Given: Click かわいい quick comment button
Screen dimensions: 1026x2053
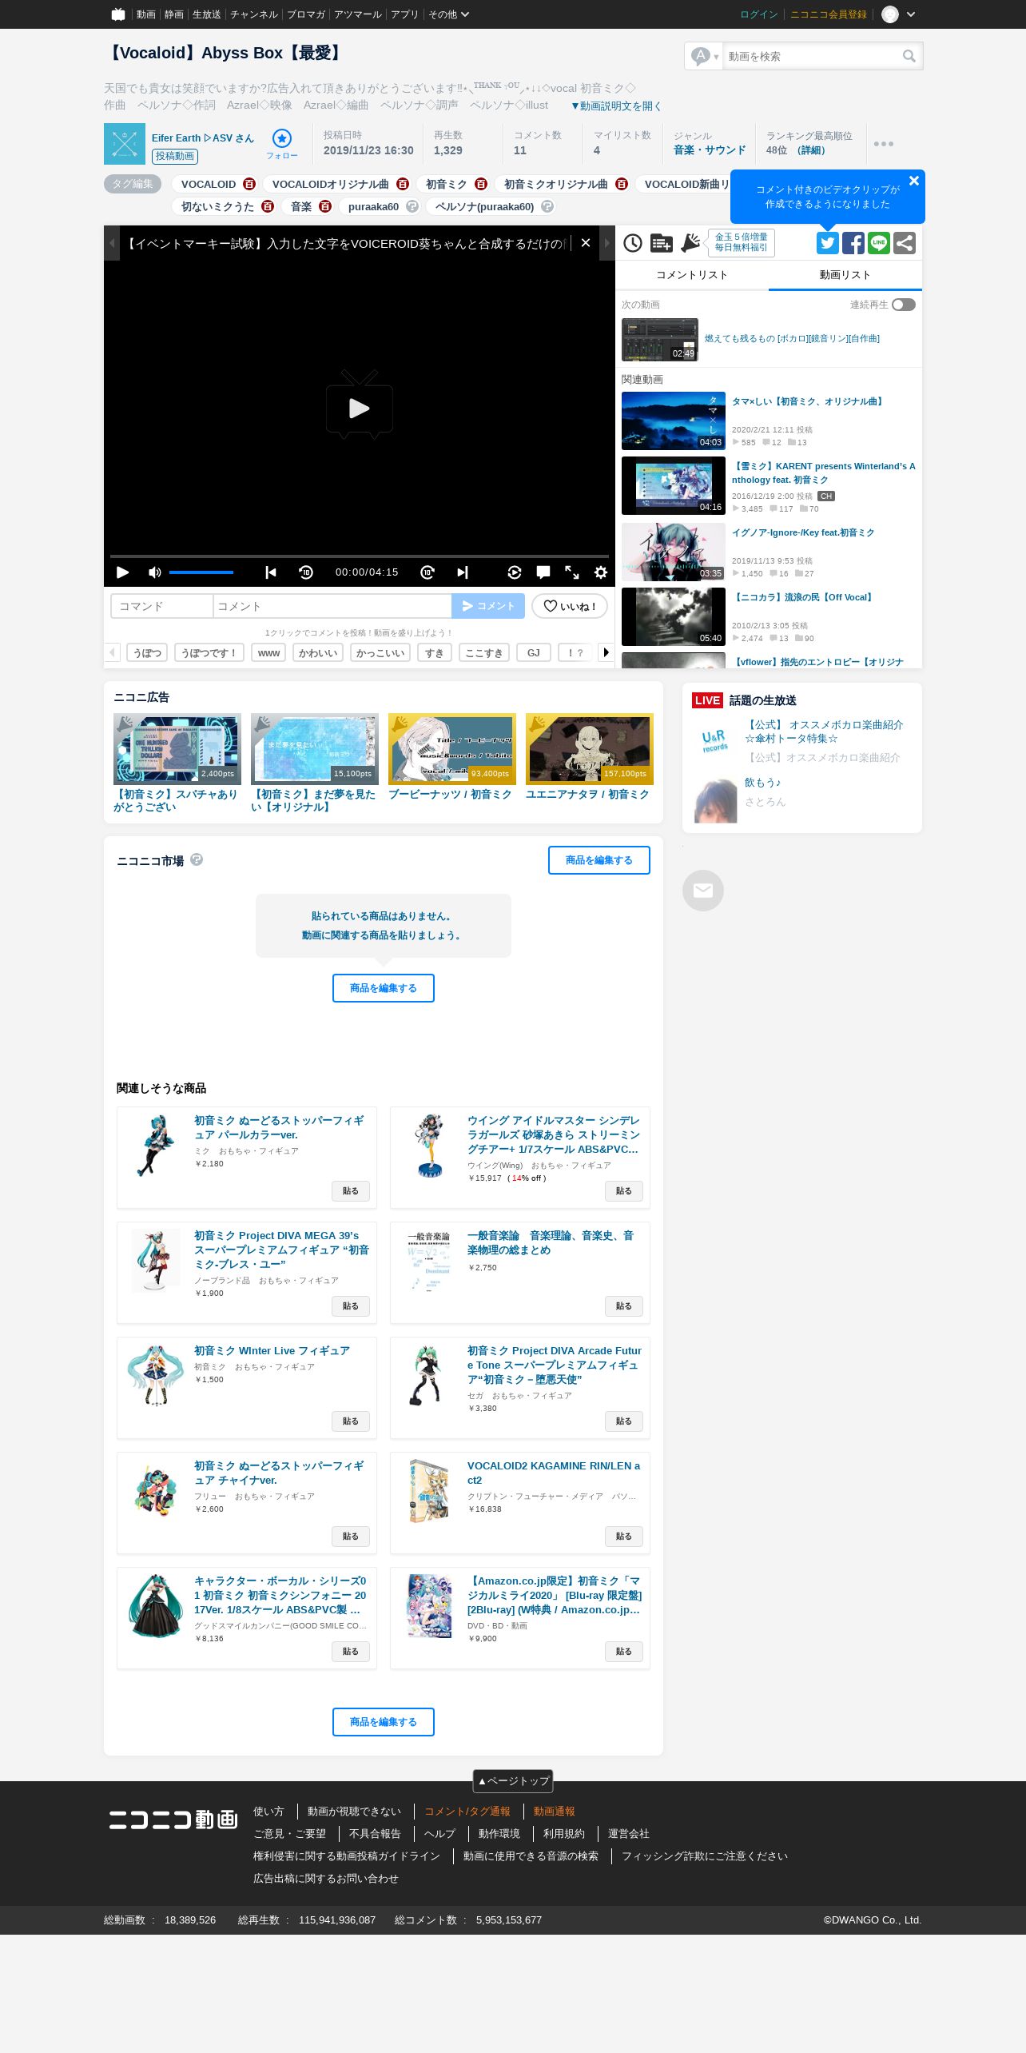Looking at the screenshot, I should [318, 652].
